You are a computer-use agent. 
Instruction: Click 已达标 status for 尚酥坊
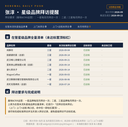[x=87, y=50]
